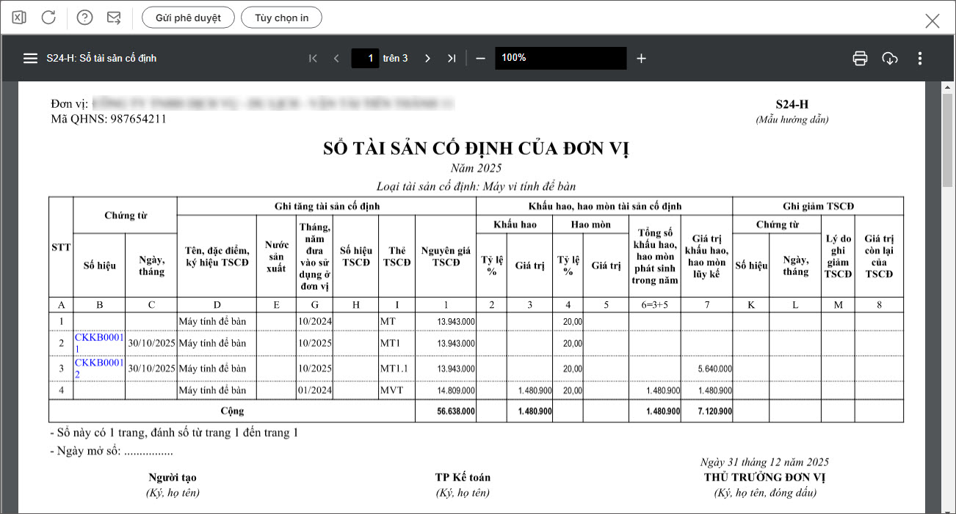Go to next page
The image size is (956, 514).
tap(427, 59)
